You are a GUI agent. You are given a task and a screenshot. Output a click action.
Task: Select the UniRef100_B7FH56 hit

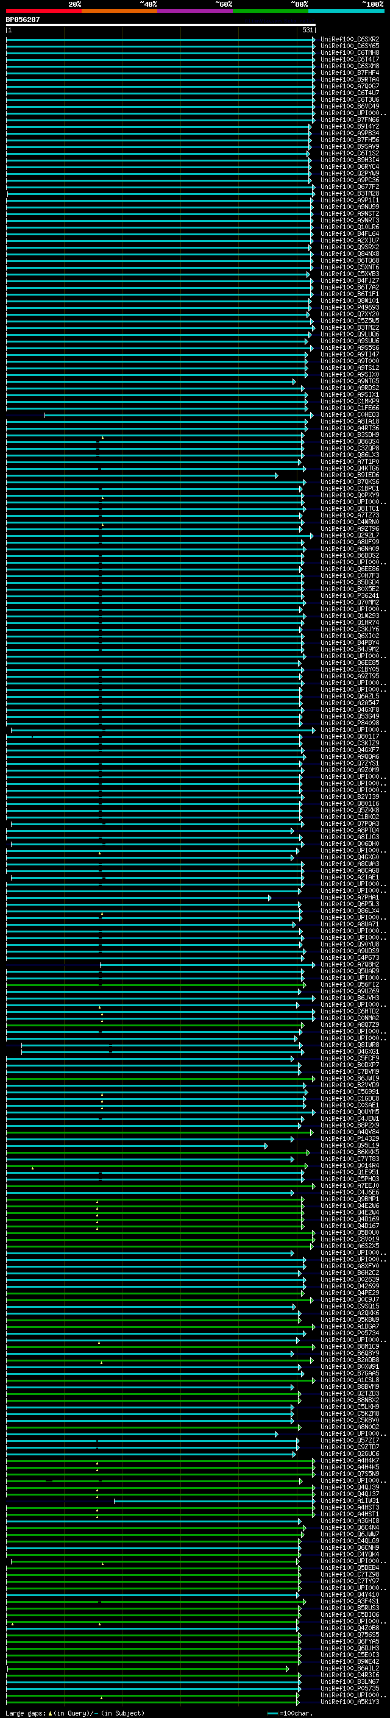pyautogui.click(x=350, y=140)
